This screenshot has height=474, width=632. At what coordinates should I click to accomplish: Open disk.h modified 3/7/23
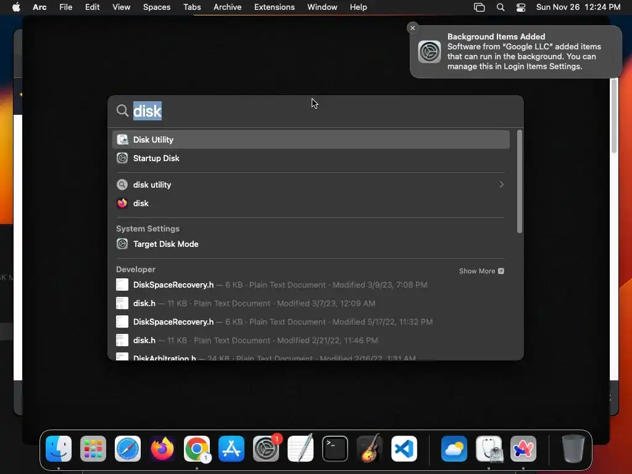tap(311, 303)
